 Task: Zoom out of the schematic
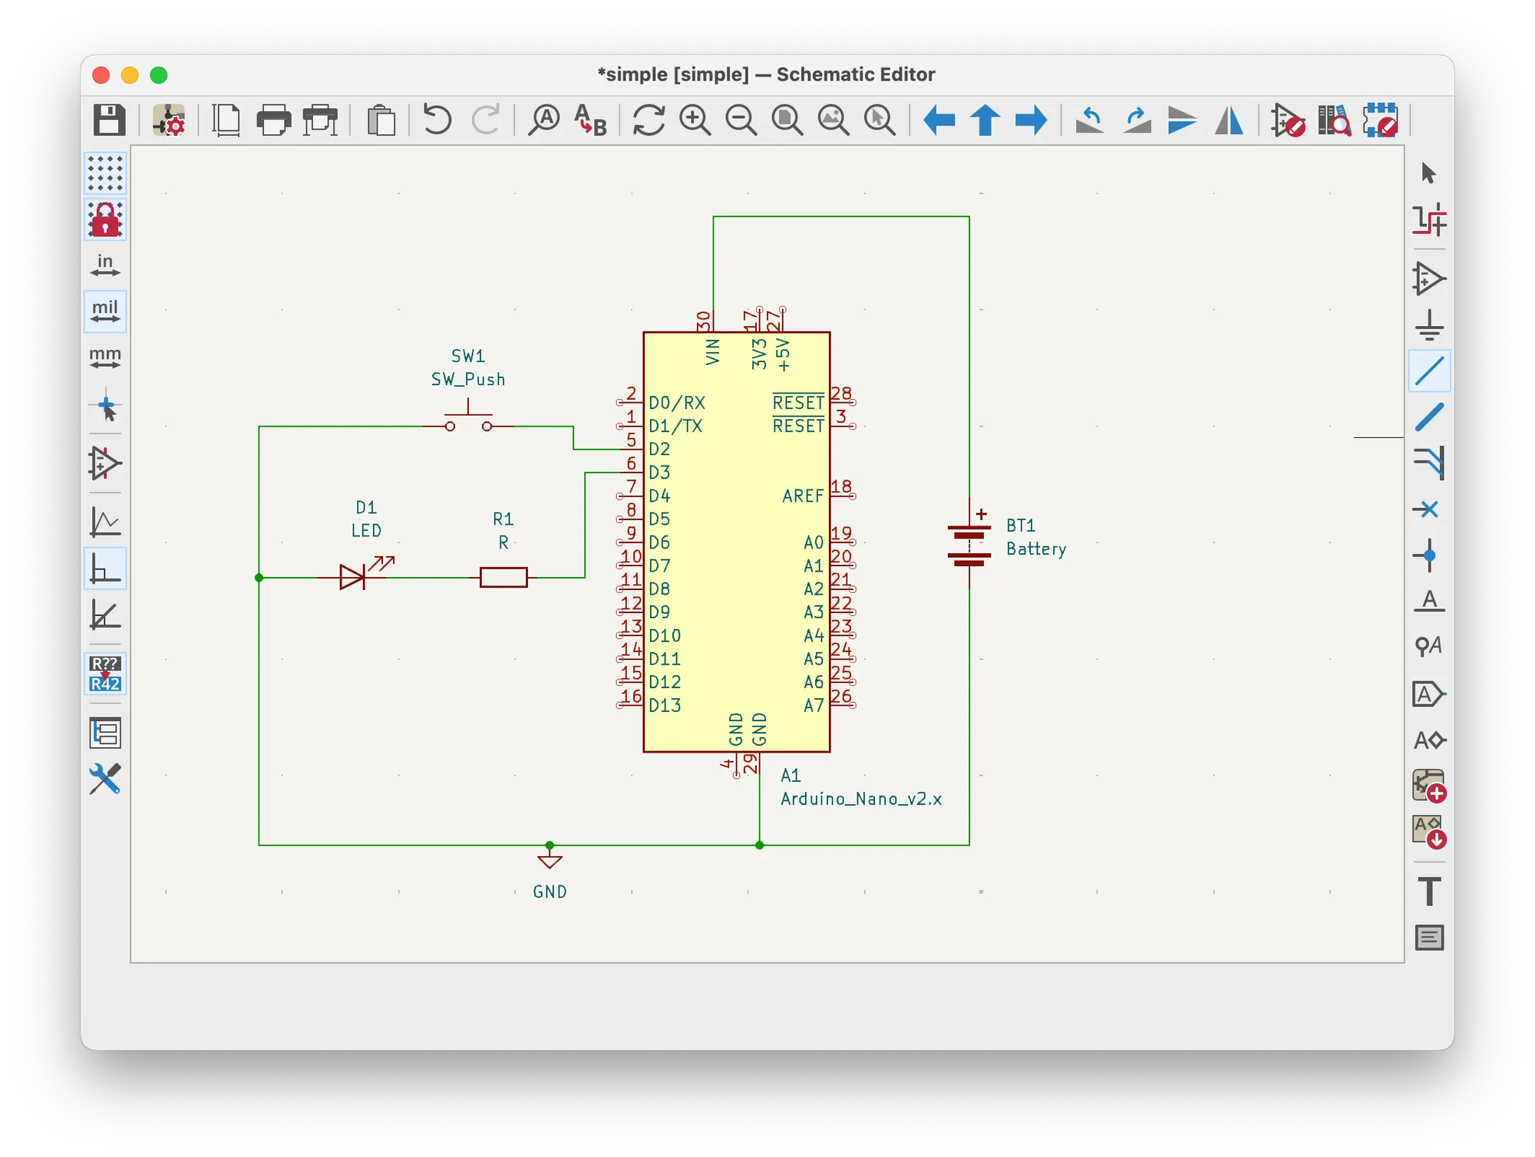[x=741, y=120]
